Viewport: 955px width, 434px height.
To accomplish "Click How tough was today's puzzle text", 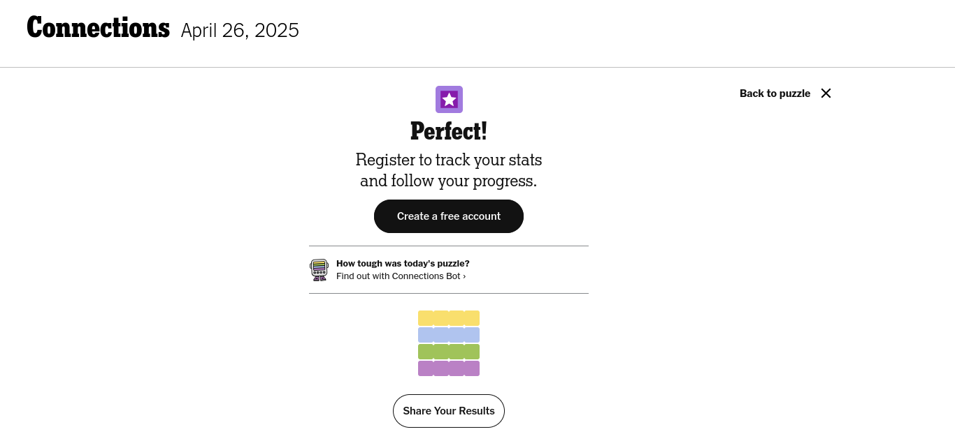I will pos(403,263).
